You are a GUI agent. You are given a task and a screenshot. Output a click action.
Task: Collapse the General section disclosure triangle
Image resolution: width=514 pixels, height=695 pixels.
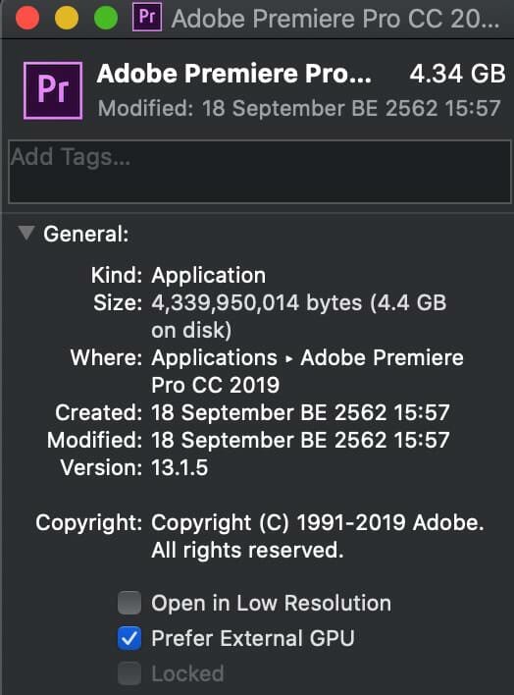pos(26,233)
